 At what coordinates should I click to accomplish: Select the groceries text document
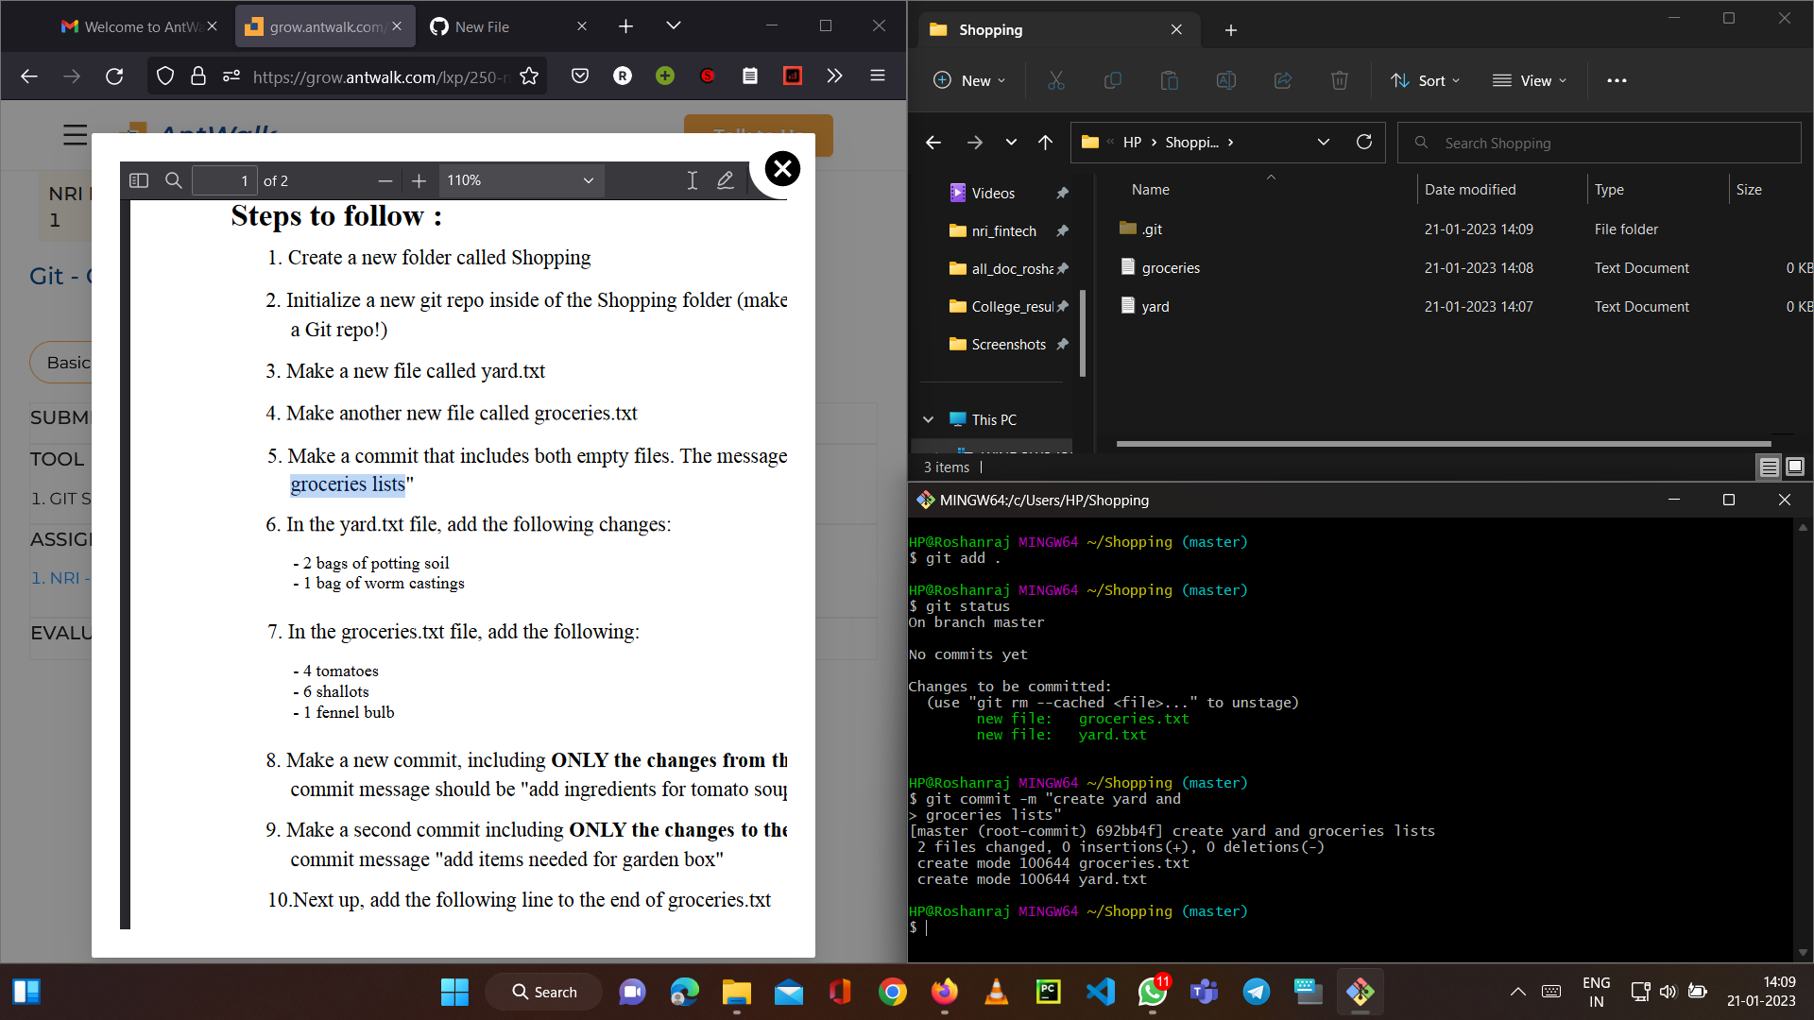(1171, 268)
